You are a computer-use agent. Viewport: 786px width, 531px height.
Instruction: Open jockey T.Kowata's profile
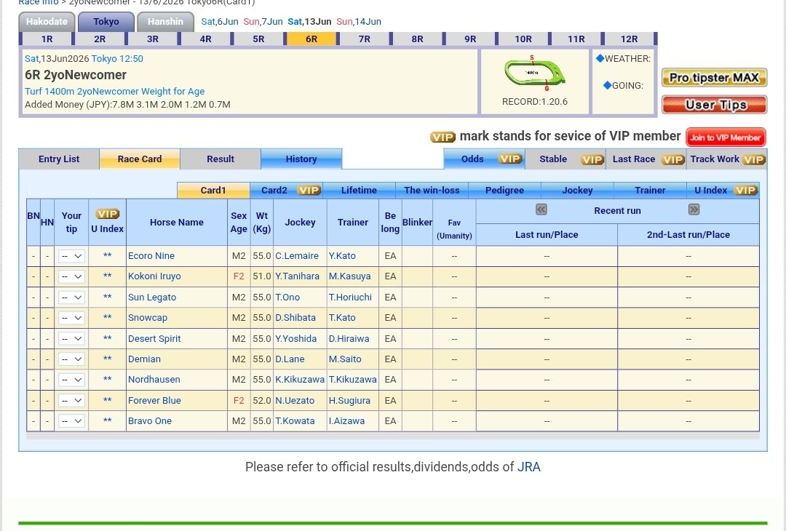[x=295, y=421]
